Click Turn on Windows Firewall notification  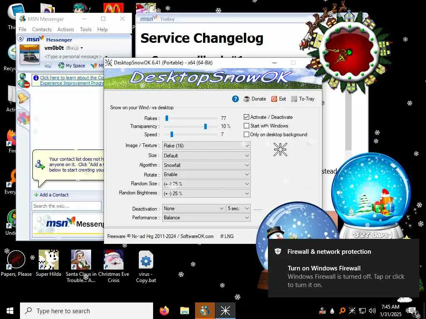(x=343, y=268)
